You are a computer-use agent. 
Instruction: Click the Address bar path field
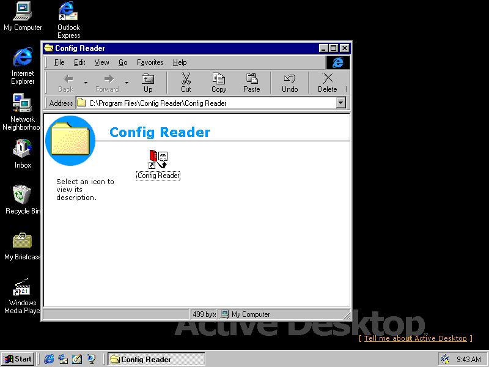[206, 103]
